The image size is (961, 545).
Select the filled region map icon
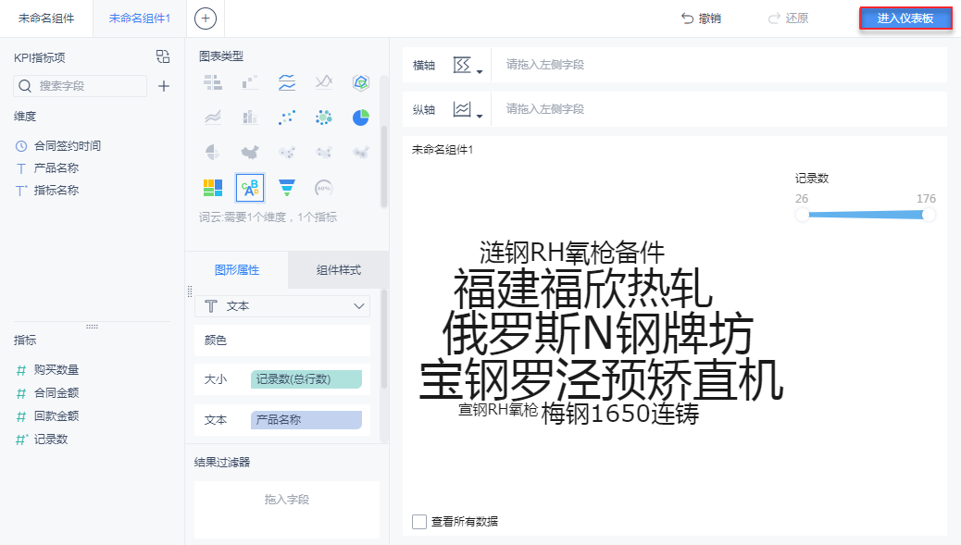click(250, 152)
